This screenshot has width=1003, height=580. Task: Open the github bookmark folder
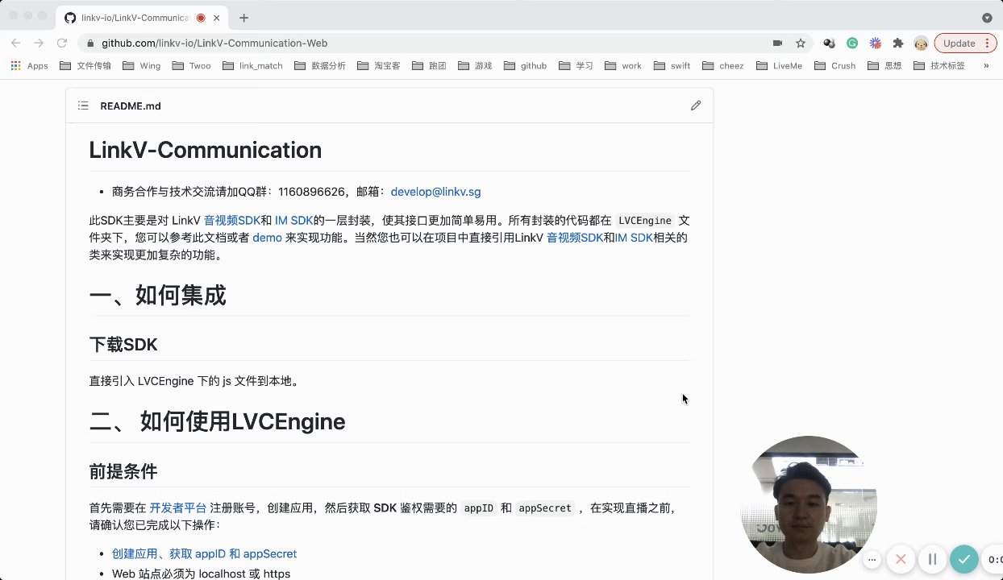[526, 66]
